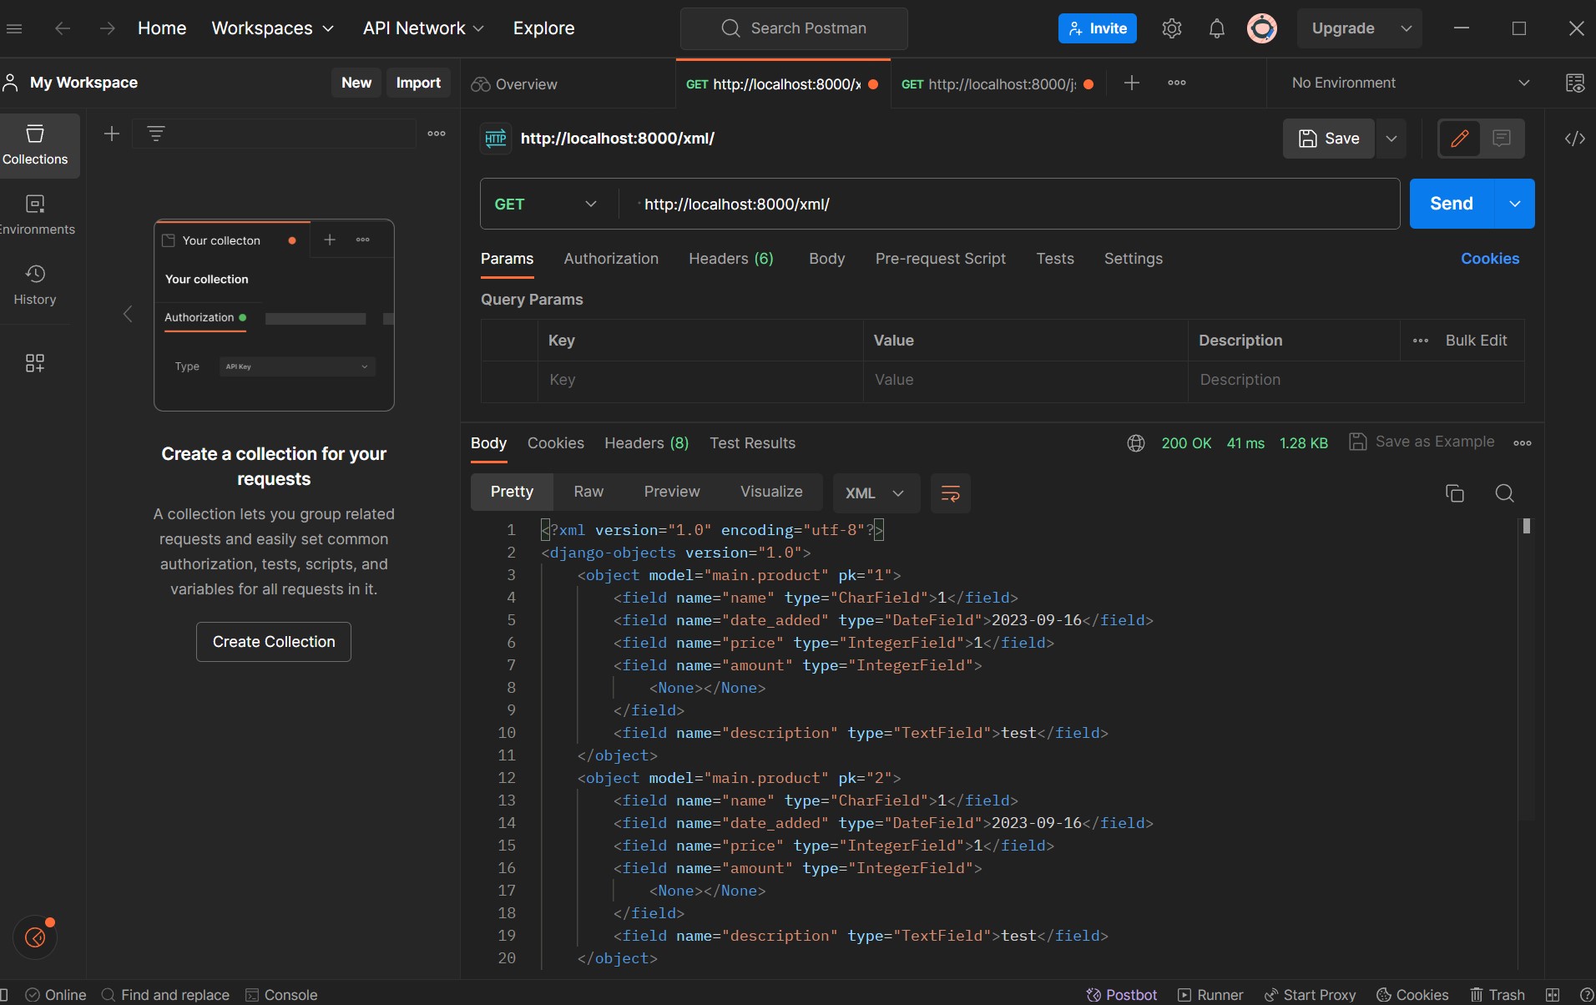1596x1005 pixels.
Task: Click the Import button
Action: (418, 83)
